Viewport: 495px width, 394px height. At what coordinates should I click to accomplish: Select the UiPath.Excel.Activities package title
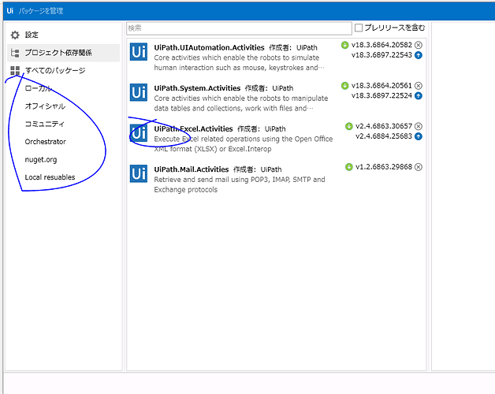pos(193,128)
